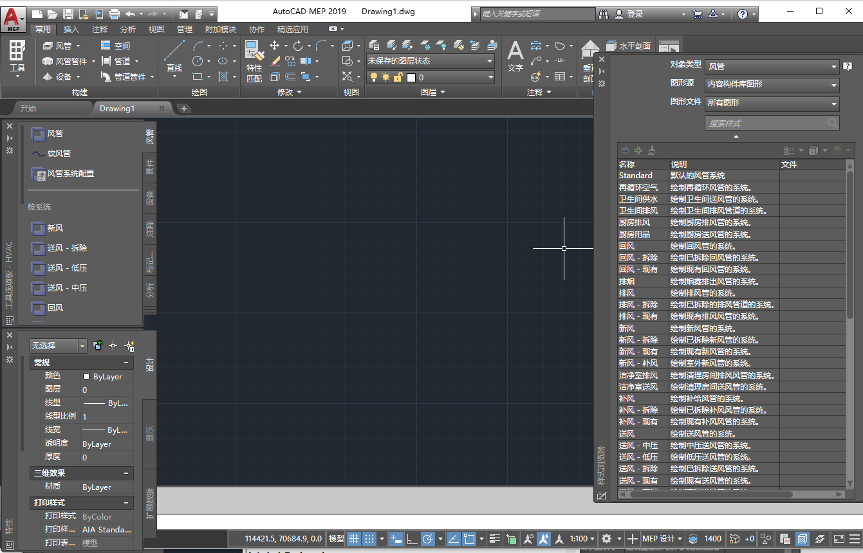Click the 登录 sign-in button

[x=636, y=13]
